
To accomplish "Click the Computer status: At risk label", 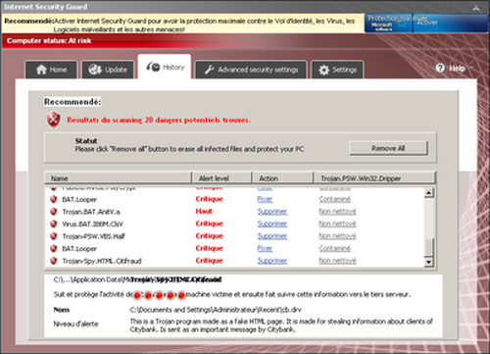I will 49,41.
